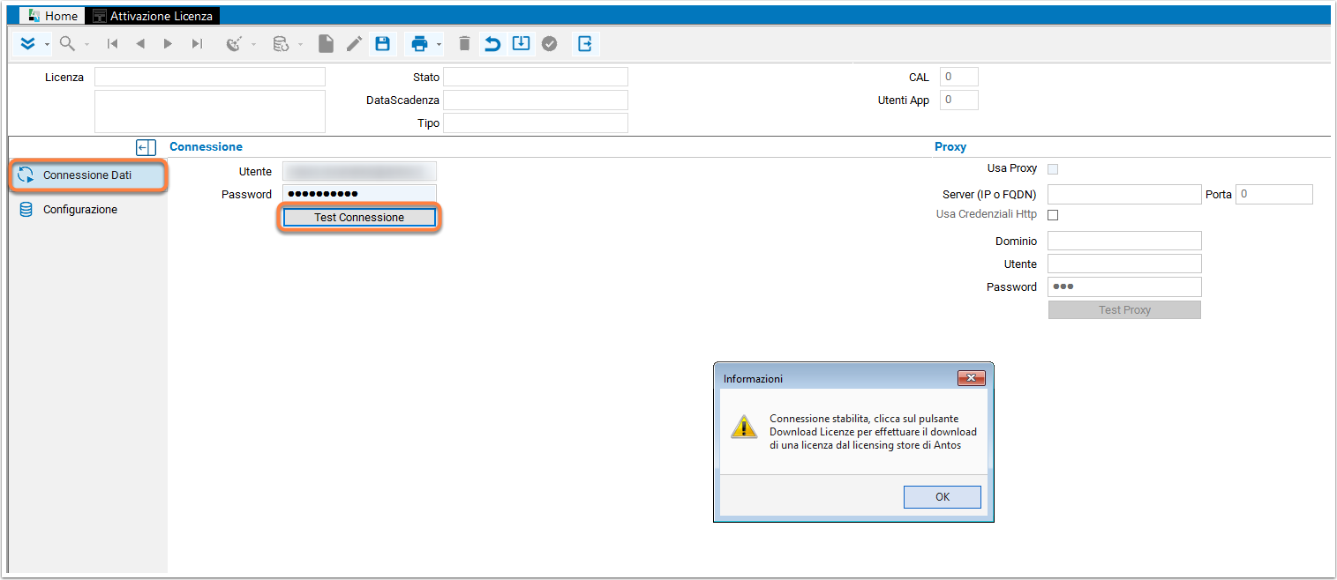The height and width of the screenshot is (580, 1337).
Task: Click the "Connessione stabilita" dialog message
Action: (x=873, y=432)
